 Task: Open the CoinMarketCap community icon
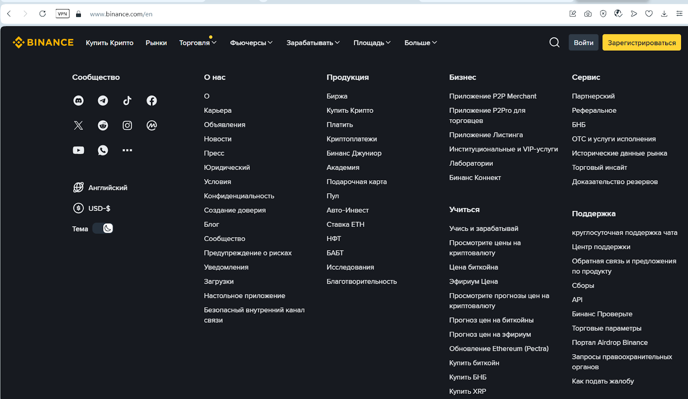tap(152, 125)
